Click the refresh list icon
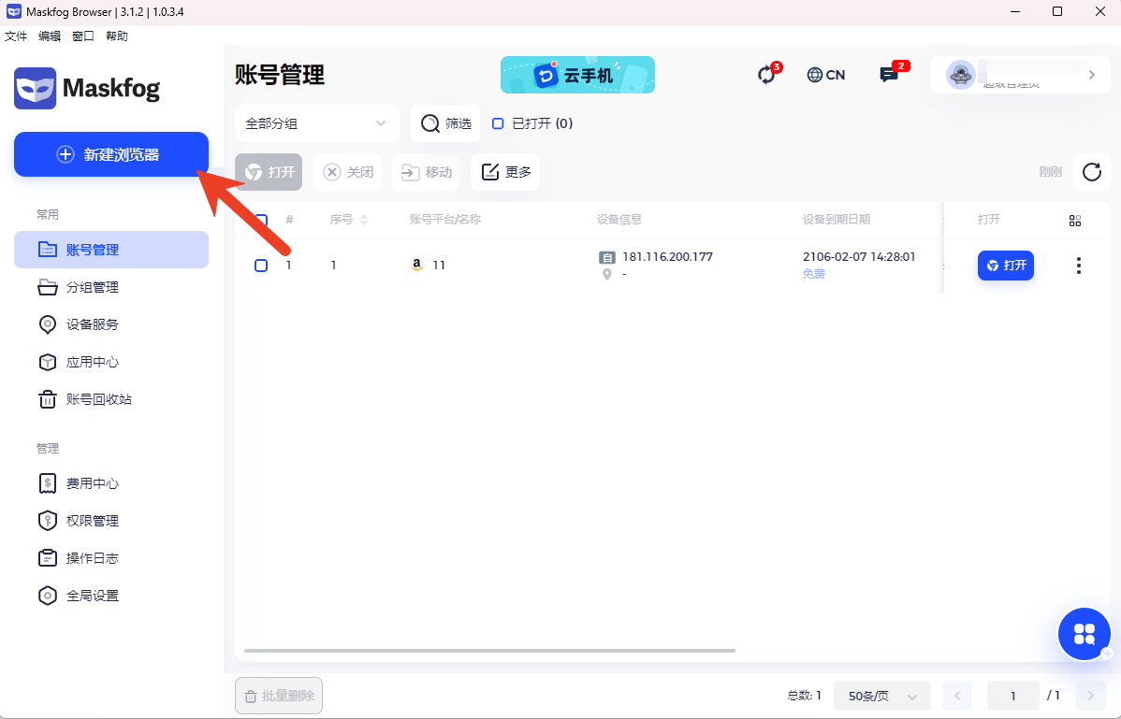The image size is (1121, 719). click(x=1091, y=172)
